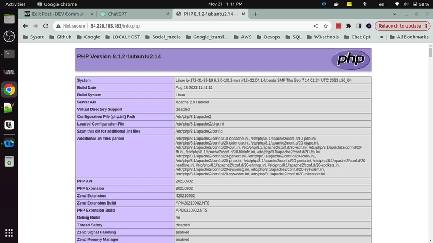Click the browser forward arrow

35,26
